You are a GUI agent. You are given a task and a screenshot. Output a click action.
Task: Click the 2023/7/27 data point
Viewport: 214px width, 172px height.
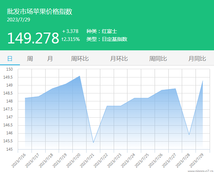[175, 88]
